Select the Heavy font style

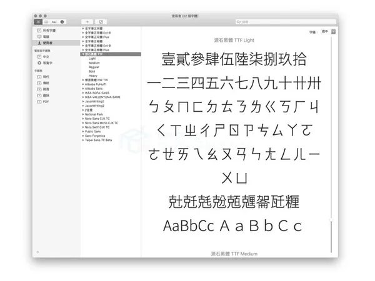pos(92,76)
